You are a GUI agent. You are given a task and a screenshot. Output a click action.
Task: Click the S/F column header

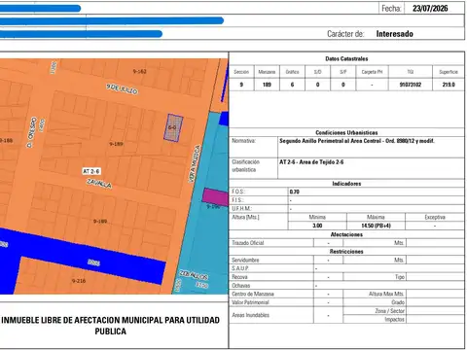(343, 72)
